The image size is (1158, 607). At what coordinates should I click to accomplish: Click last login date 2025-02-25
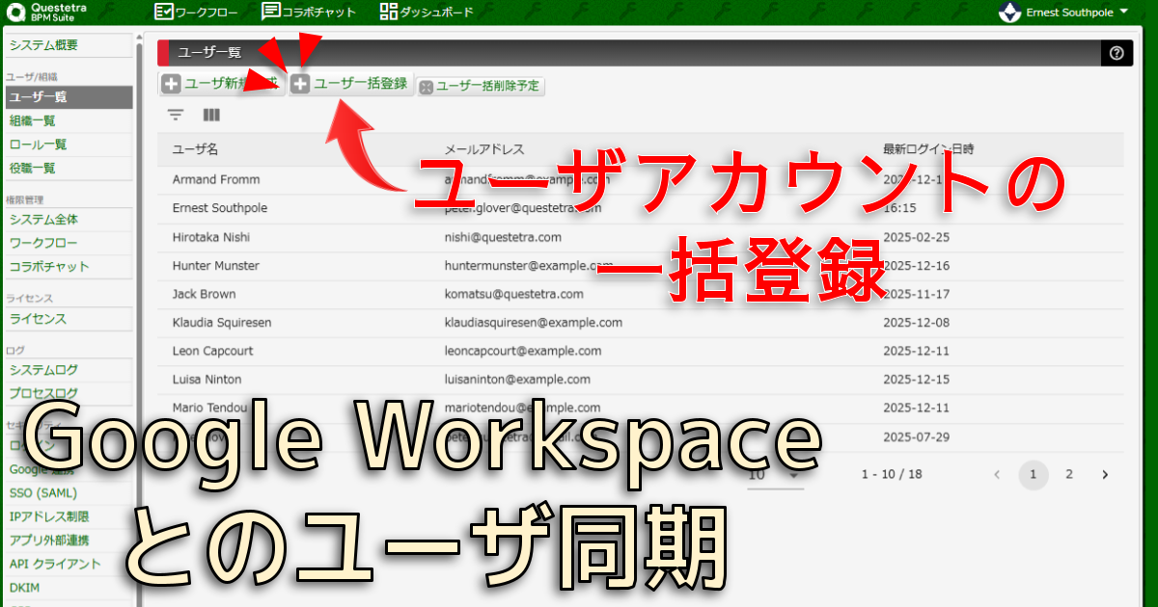point(916,237)
